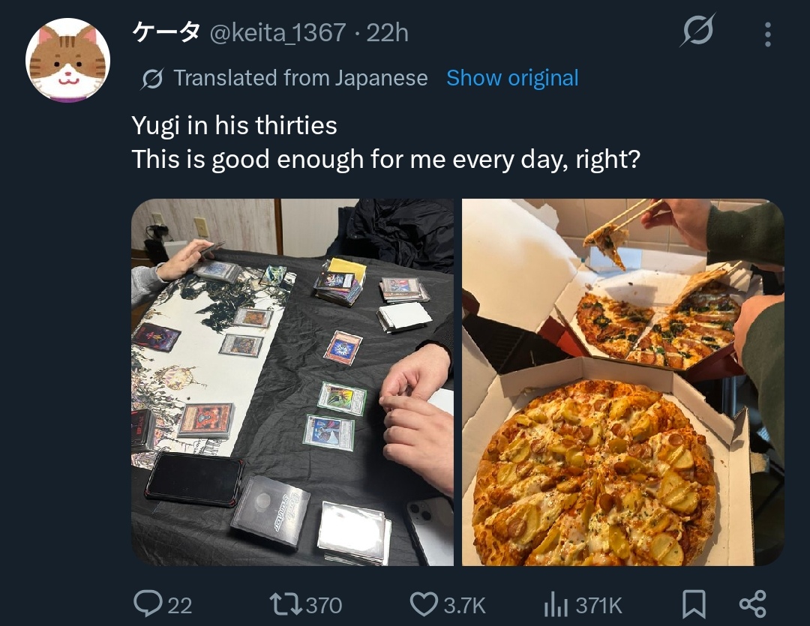Bookmark this post

pyautogui.click(x=694, y=604)
